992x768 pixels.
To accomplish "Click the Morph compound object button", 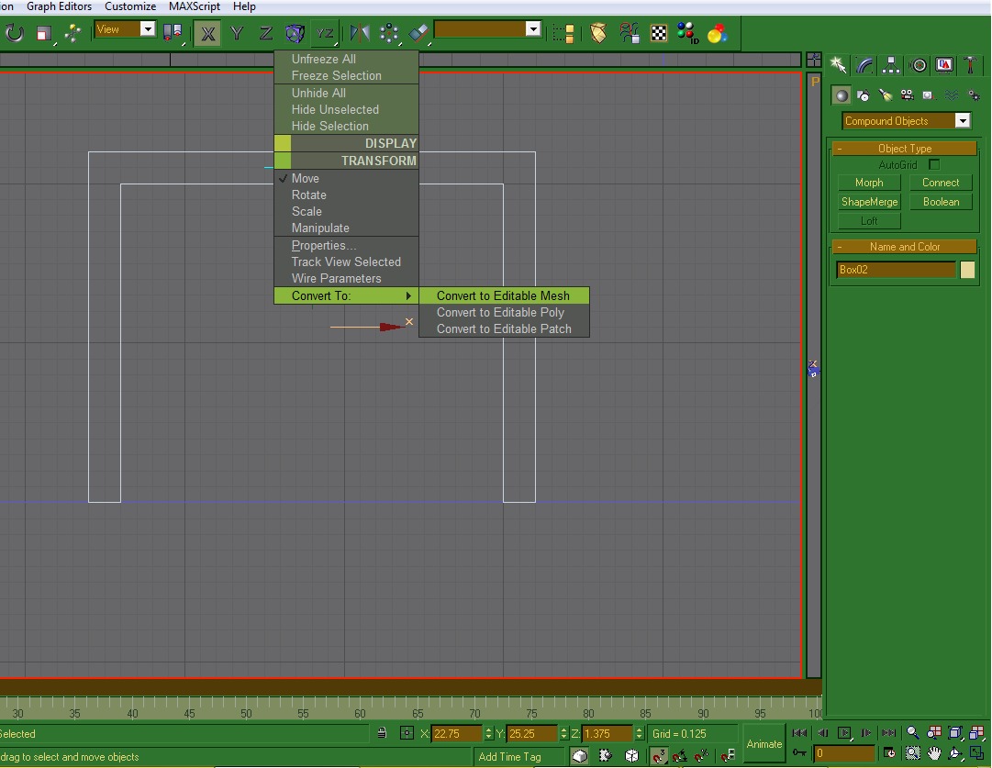I will pyautogui.click(x=869, y=183).
